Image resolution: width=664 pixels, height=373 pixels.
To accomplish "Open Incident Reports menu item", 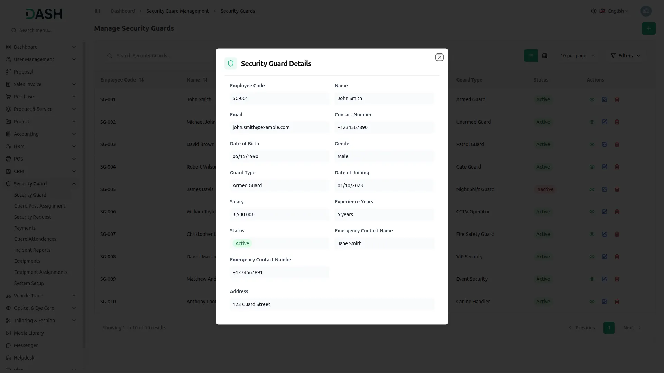I will coord(32,250).
